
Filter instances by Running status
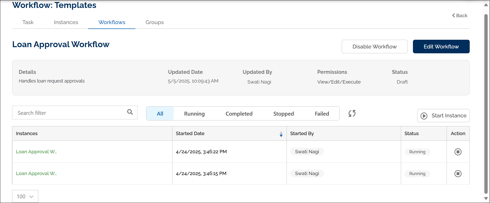(x=194, y=114)
